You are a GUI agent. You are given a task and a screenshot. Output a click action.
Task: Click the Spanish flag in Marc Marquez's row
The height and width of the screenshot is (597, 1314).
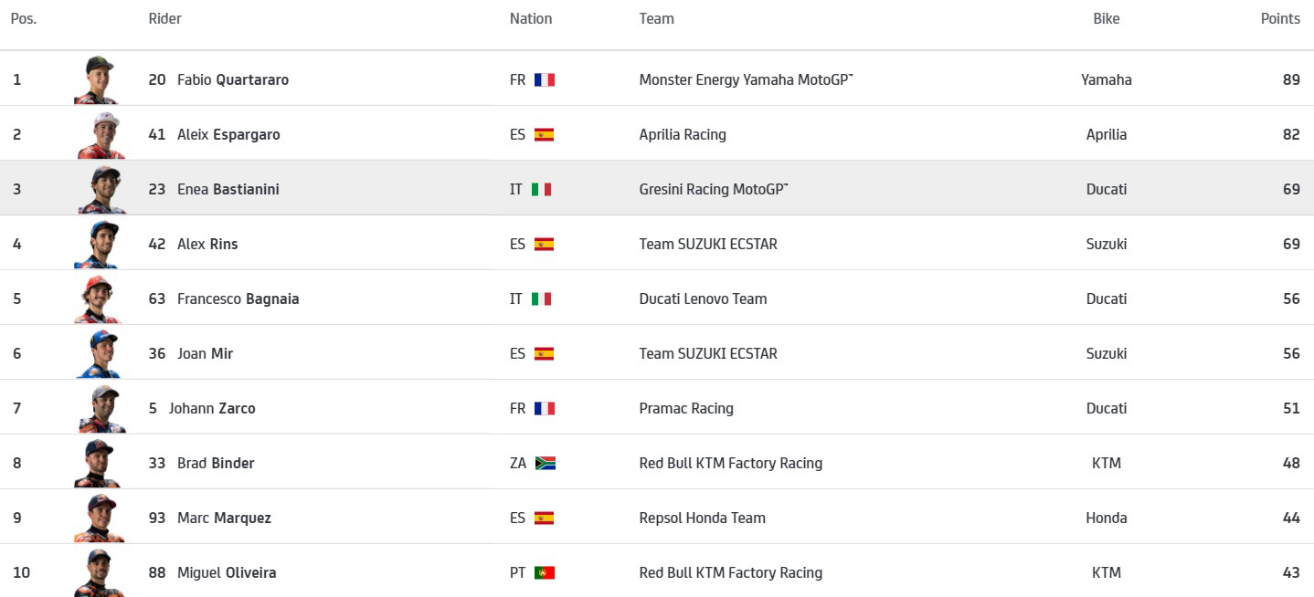pyautogui.click(x=545, y=518)
